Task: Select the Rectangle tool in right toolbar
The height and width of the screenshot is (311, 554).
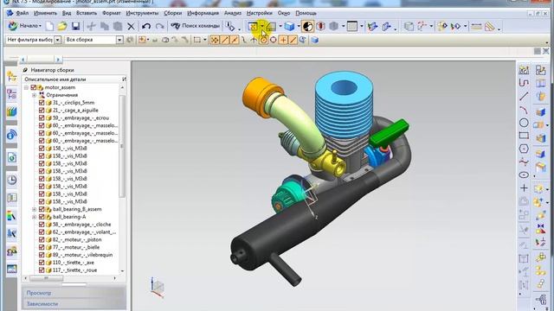Action: (x=524, y=136)
